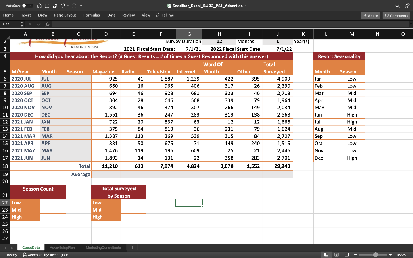The height and width of the screenshot is (258, 413).
Task: Toggle the AutoSave switch
Action: click(x=28, y=6)
